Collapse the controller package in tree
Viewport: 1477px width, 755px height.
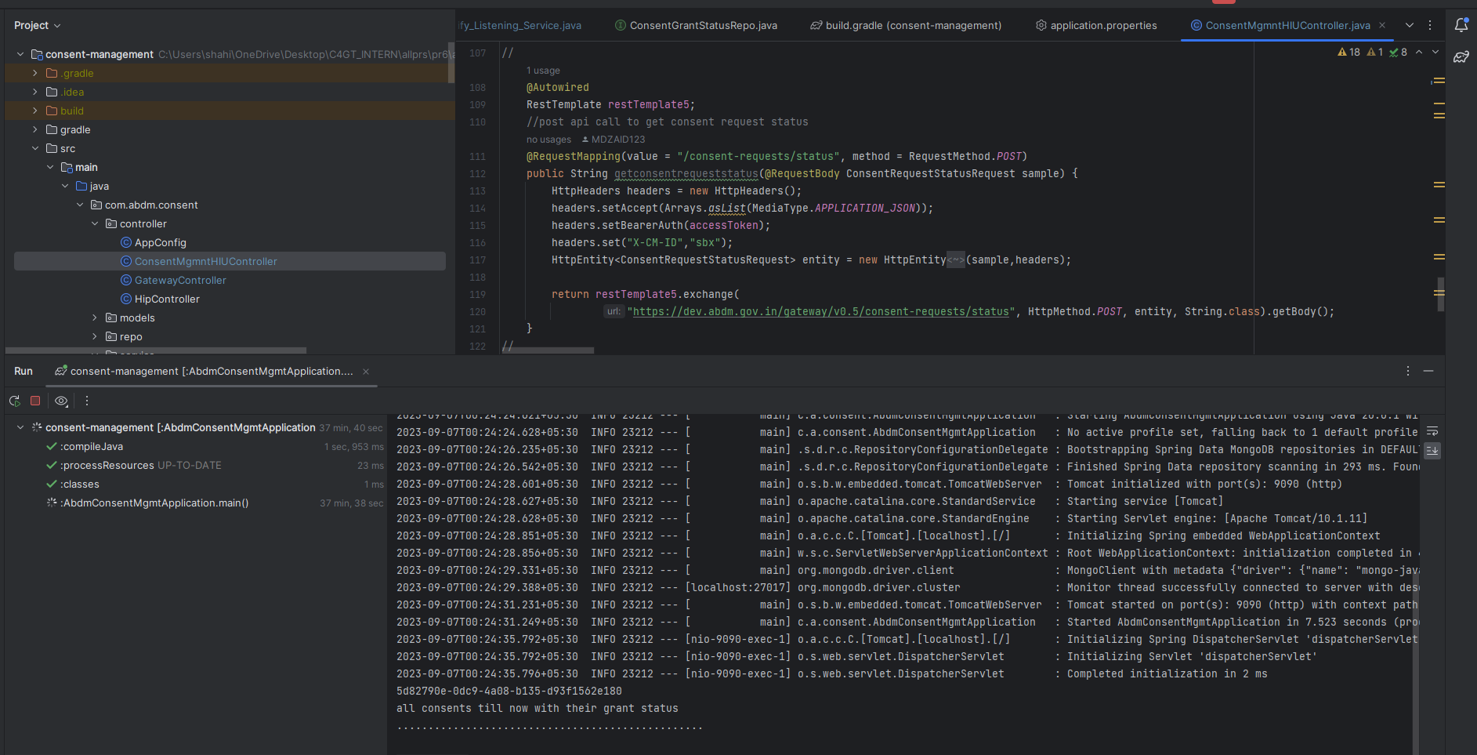click(95, 223)
